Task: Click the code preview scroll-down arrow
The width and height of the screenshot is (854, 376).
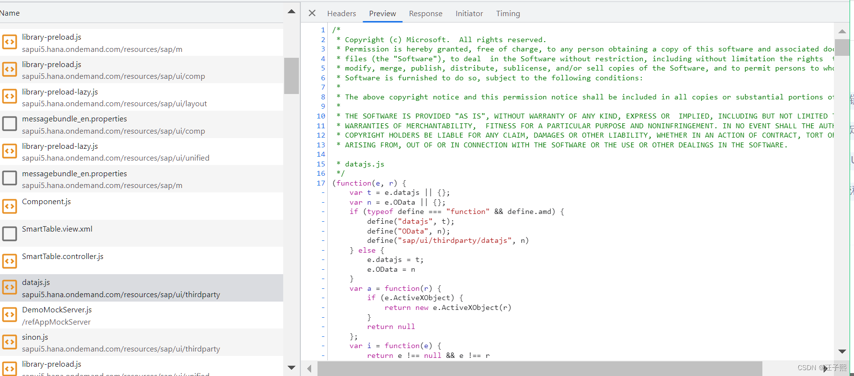Action: [842, 352]
